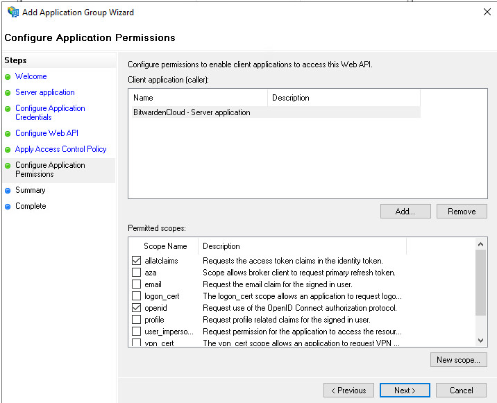Enable the logon_cert scope
Image resolution: width=497 pixels, height=403 pixels.
tap(136, 296)
